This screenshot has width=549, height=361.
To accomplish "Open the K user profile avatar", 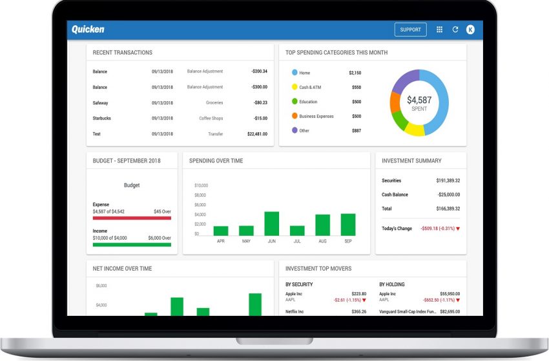I will (x=470, y=30).
